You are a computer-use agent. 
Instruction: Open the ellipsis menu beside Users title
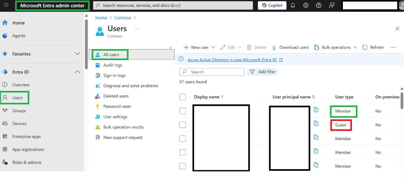pyautogui.click(x=137, y=28)
